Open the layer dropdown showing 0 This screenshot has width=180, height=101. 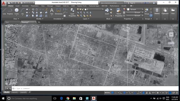[90, 9]
